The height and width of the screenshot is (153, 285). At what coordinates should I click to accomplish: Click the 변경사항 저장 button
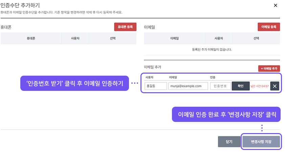tap(261, 142)
